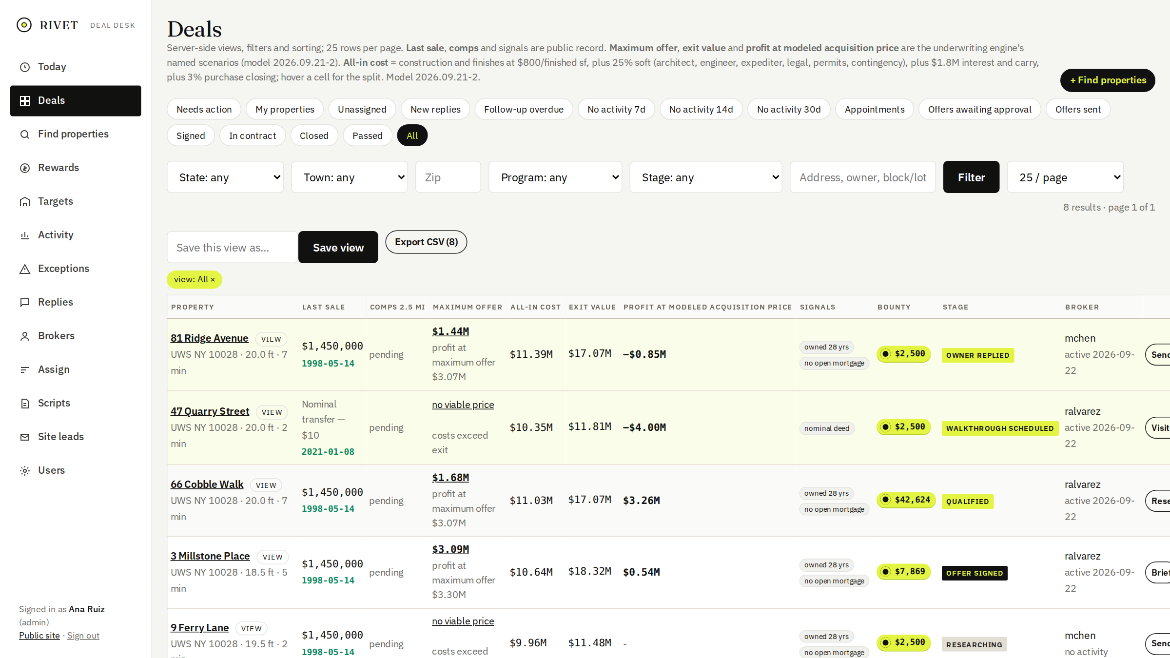Expand the Stage: any dropdown
The height and width of the screenshot is (658, 1170).
coord(706,177)
